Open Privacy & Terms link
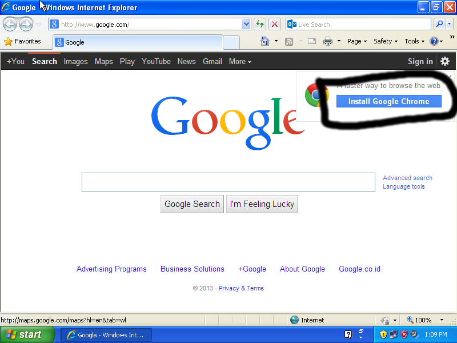Image resolution: width=457 pixels, height=343 pixels. coord(241,288)
